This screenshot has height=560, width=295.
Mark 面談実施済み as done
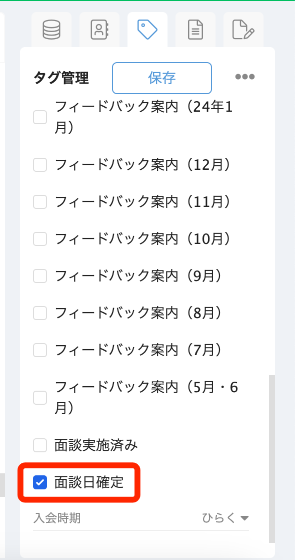(x=39, y=445)
